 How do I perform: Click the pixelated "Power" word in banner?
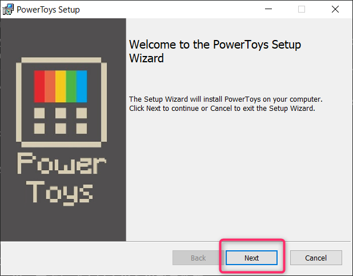click(x=62, y=163)
